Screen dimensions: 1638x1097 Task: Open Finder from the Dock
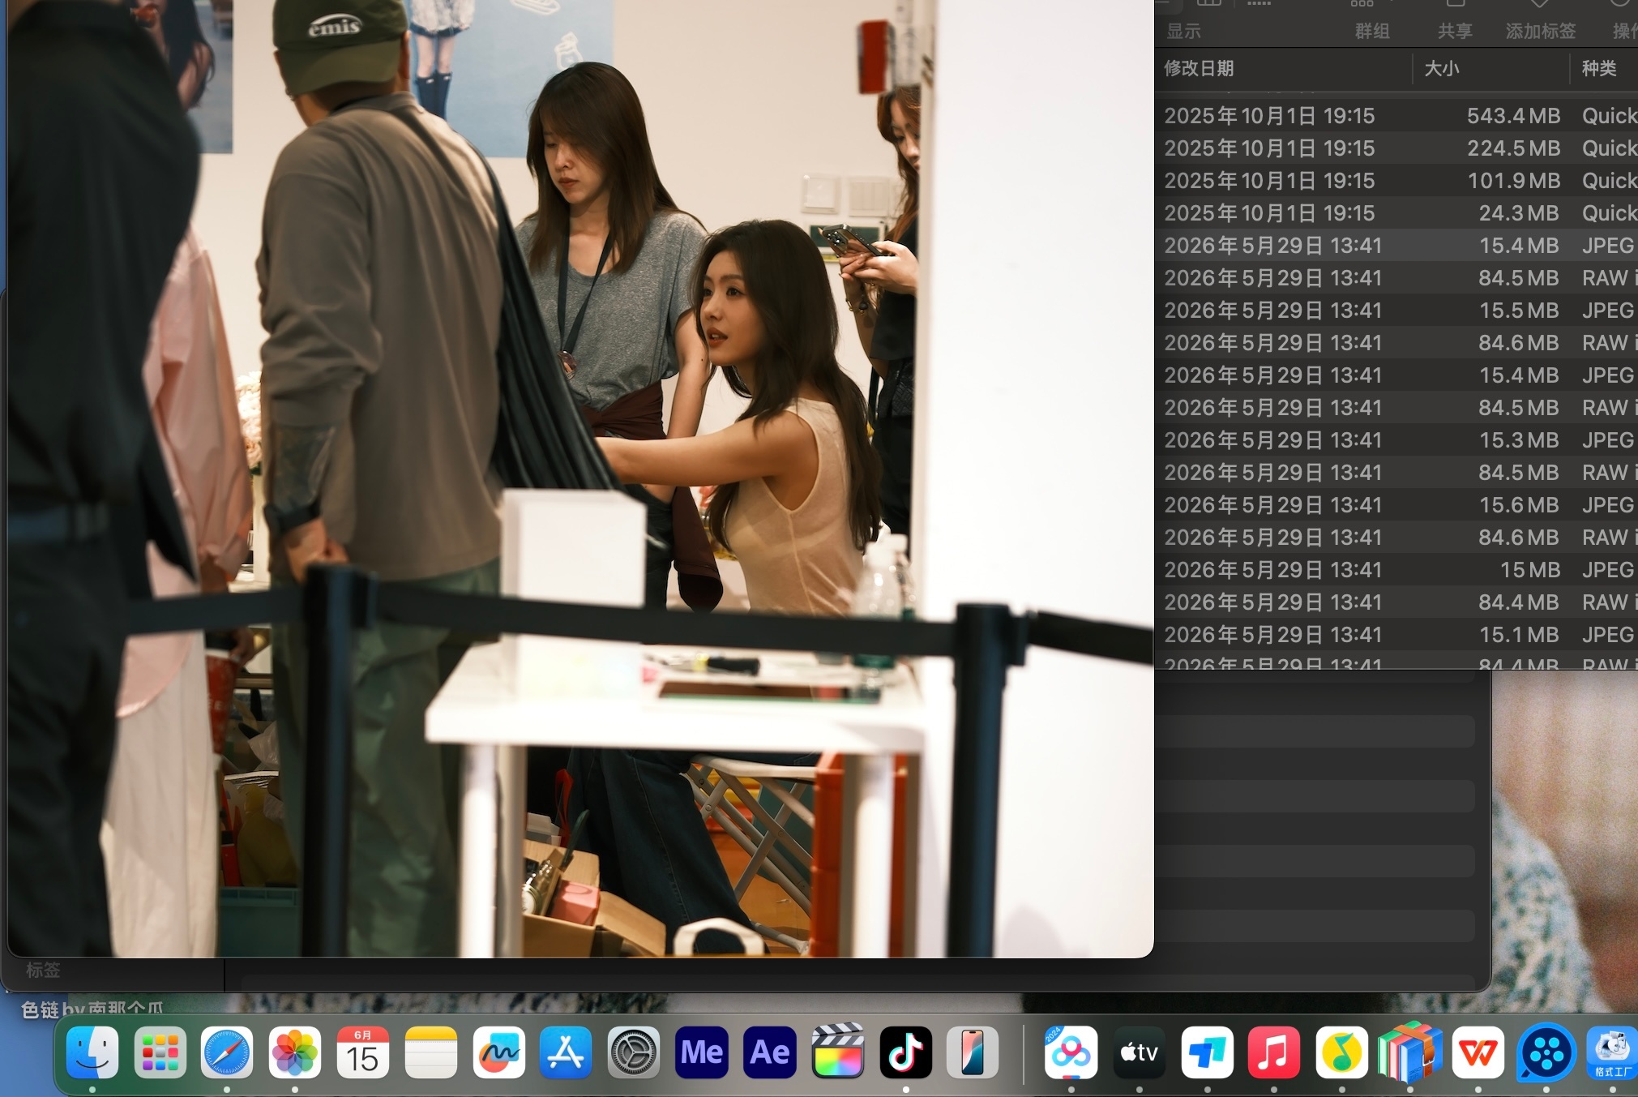pos(92,1052)
